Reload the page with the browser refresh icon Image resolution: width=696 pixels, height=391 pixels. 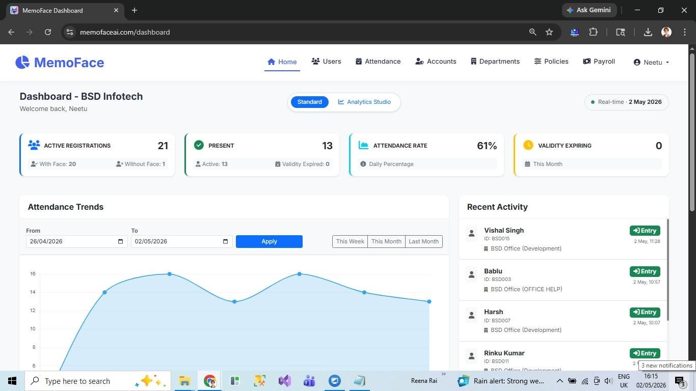coord(48,32)
